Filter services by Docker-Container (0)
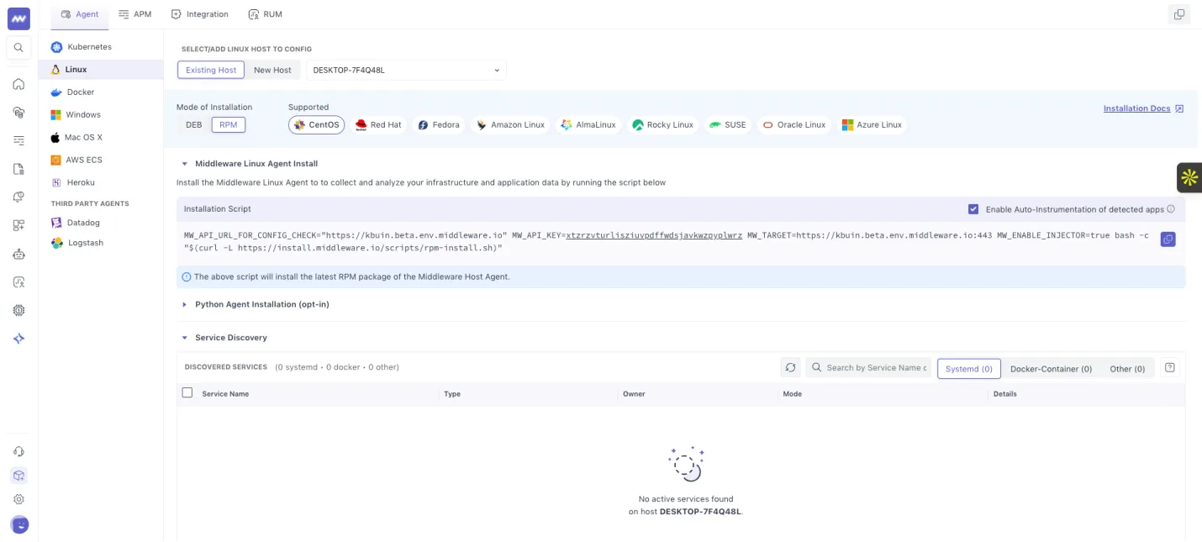Viewport: 1202px width, 542px height. tap(1051, 369)
